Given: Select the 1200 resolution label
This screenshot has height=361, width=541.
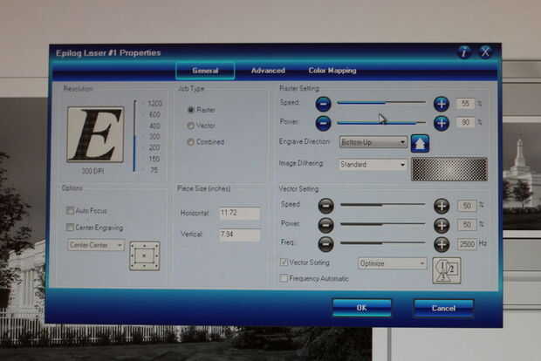Looking at the screenshot, I should [154, 104].
